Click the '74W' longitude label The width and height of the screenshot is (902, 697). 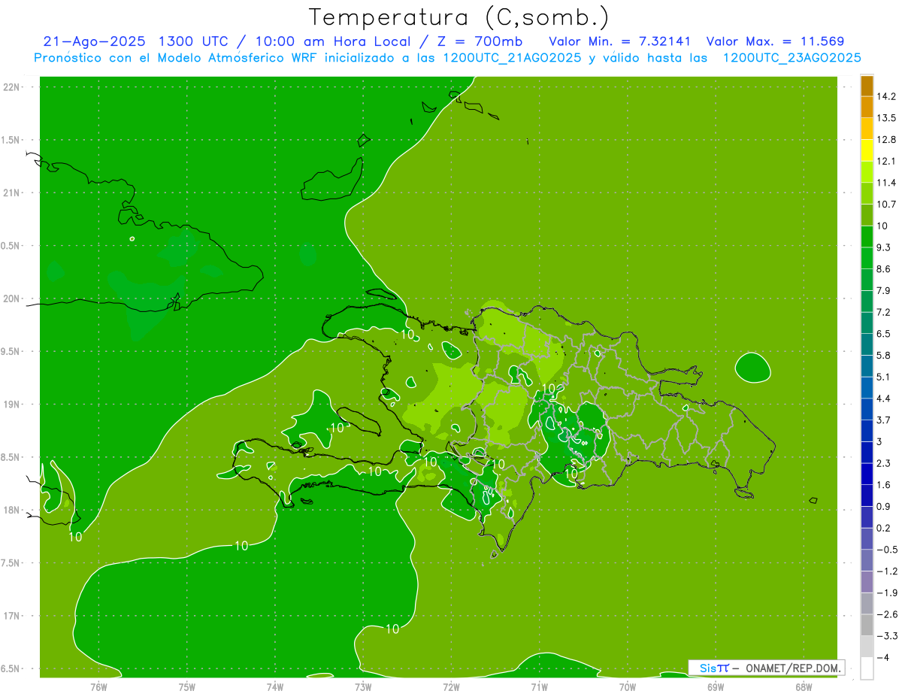pyautogui.click(x=275, y=686)
